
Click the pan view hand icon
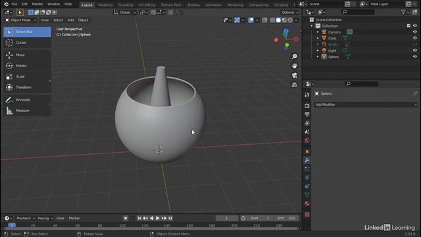[295, 66]
